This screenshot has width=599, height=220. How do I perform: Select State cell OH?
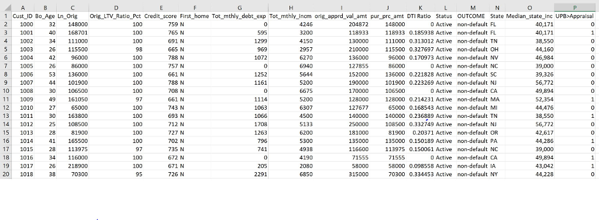(497, 49)
